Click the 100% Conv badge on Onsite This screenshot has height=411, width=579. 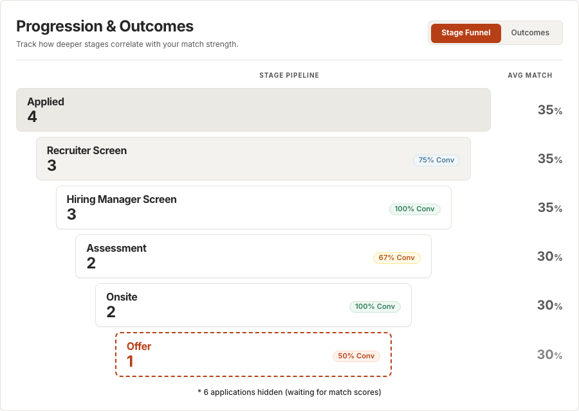375,307
